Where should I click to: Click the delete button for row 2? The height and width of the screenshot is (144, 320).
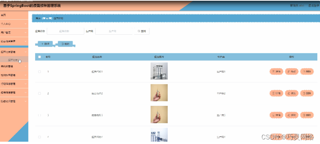(307, 94)
